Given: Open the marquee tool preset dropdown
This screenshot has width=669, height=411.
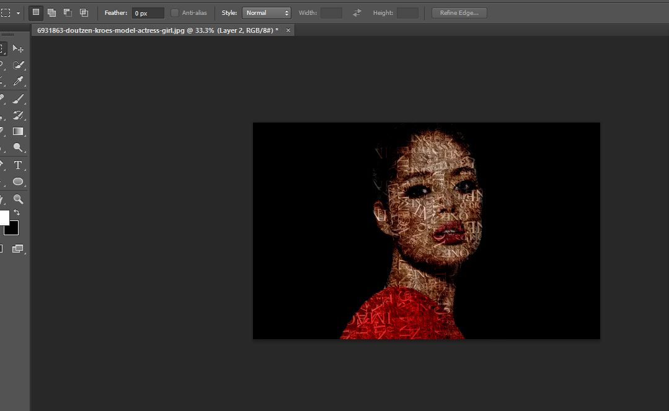Looking at the screenshot, I should tap(19, 12).
